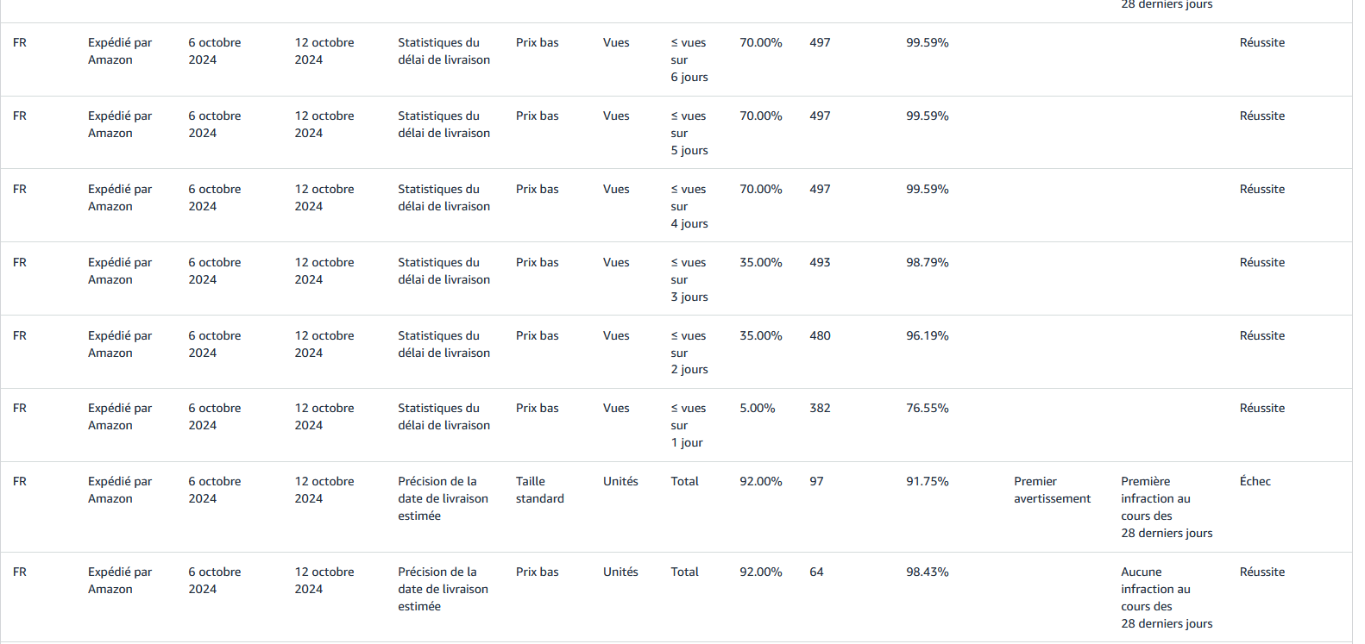Click "Aucune infraction au cours des" text

coord(1155,589)
